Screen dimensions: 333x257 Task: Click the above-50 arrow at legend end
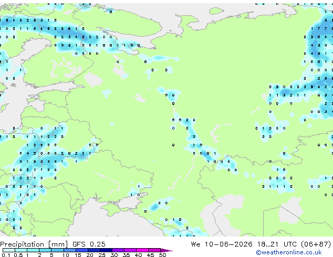click(166, 250)
